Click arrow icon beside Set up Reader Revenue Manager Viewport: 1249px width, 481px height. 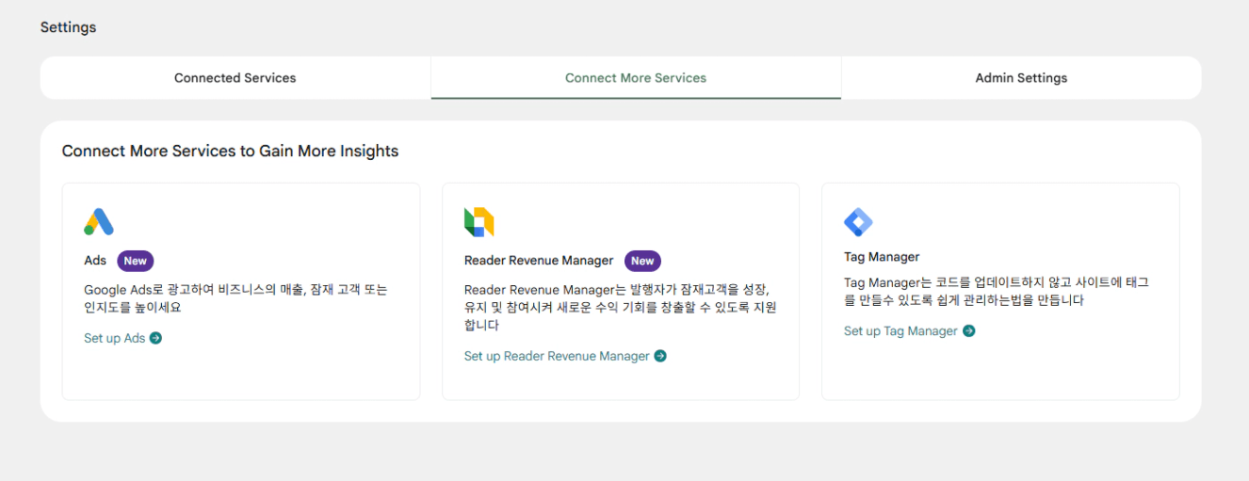[660, 356]
